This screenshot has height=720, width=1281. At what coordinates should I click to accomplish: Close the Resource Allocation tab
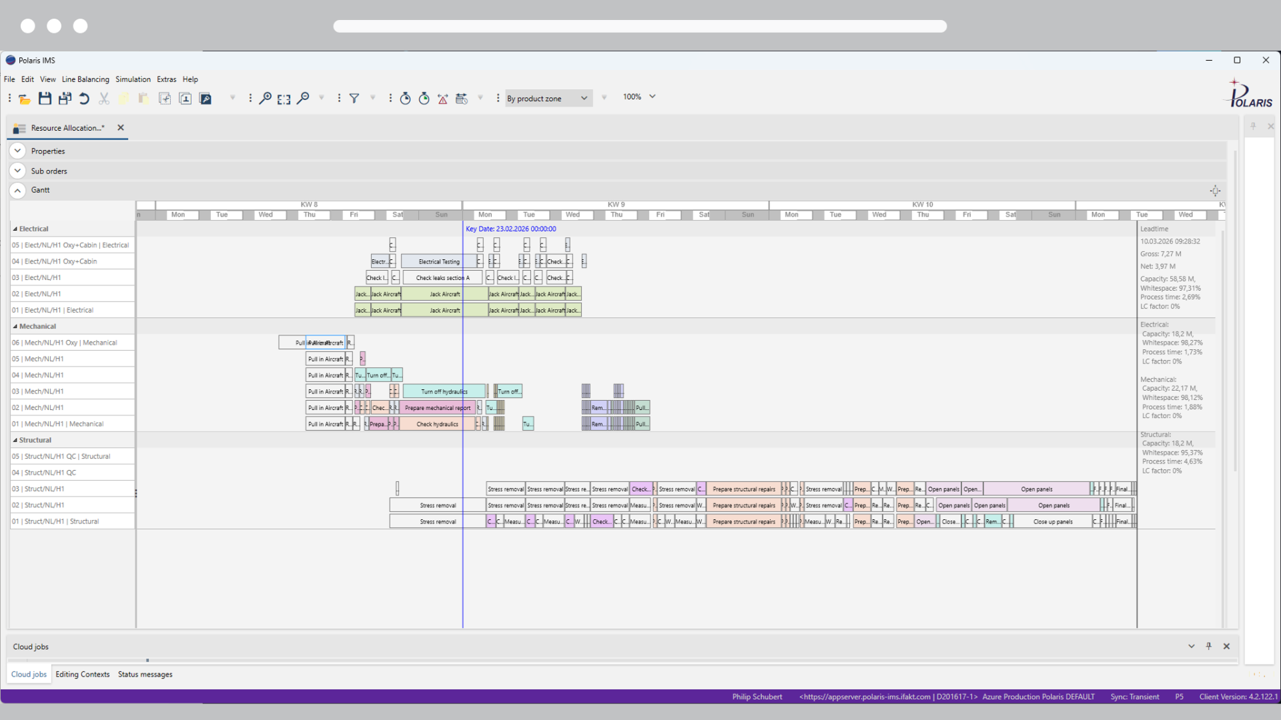(121, 127)
